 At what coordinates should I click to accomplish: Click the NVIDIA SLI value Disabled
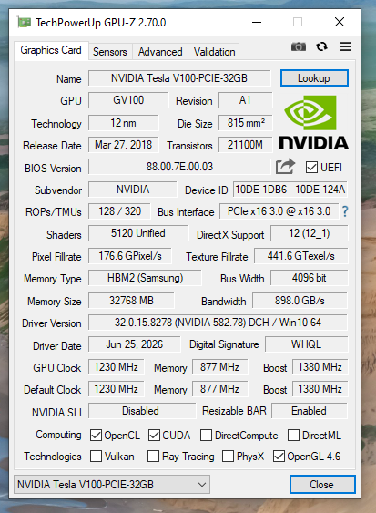[142, 411]
